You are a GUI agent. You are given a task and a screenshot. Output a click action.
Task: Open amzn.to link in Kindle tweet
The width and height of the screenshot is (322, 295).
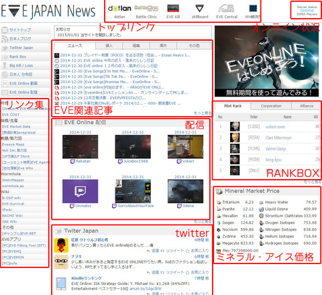[x=146, y=288]
